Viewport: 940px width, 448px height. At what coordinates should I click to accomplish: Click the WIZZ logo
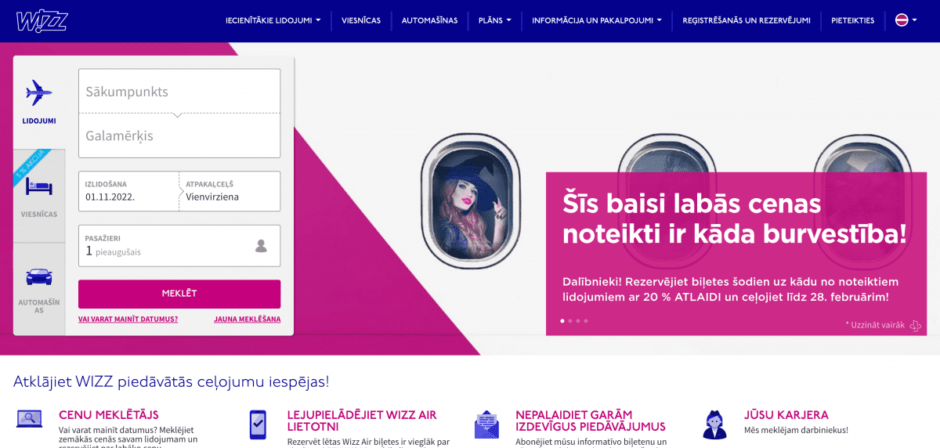pos(42,20)
